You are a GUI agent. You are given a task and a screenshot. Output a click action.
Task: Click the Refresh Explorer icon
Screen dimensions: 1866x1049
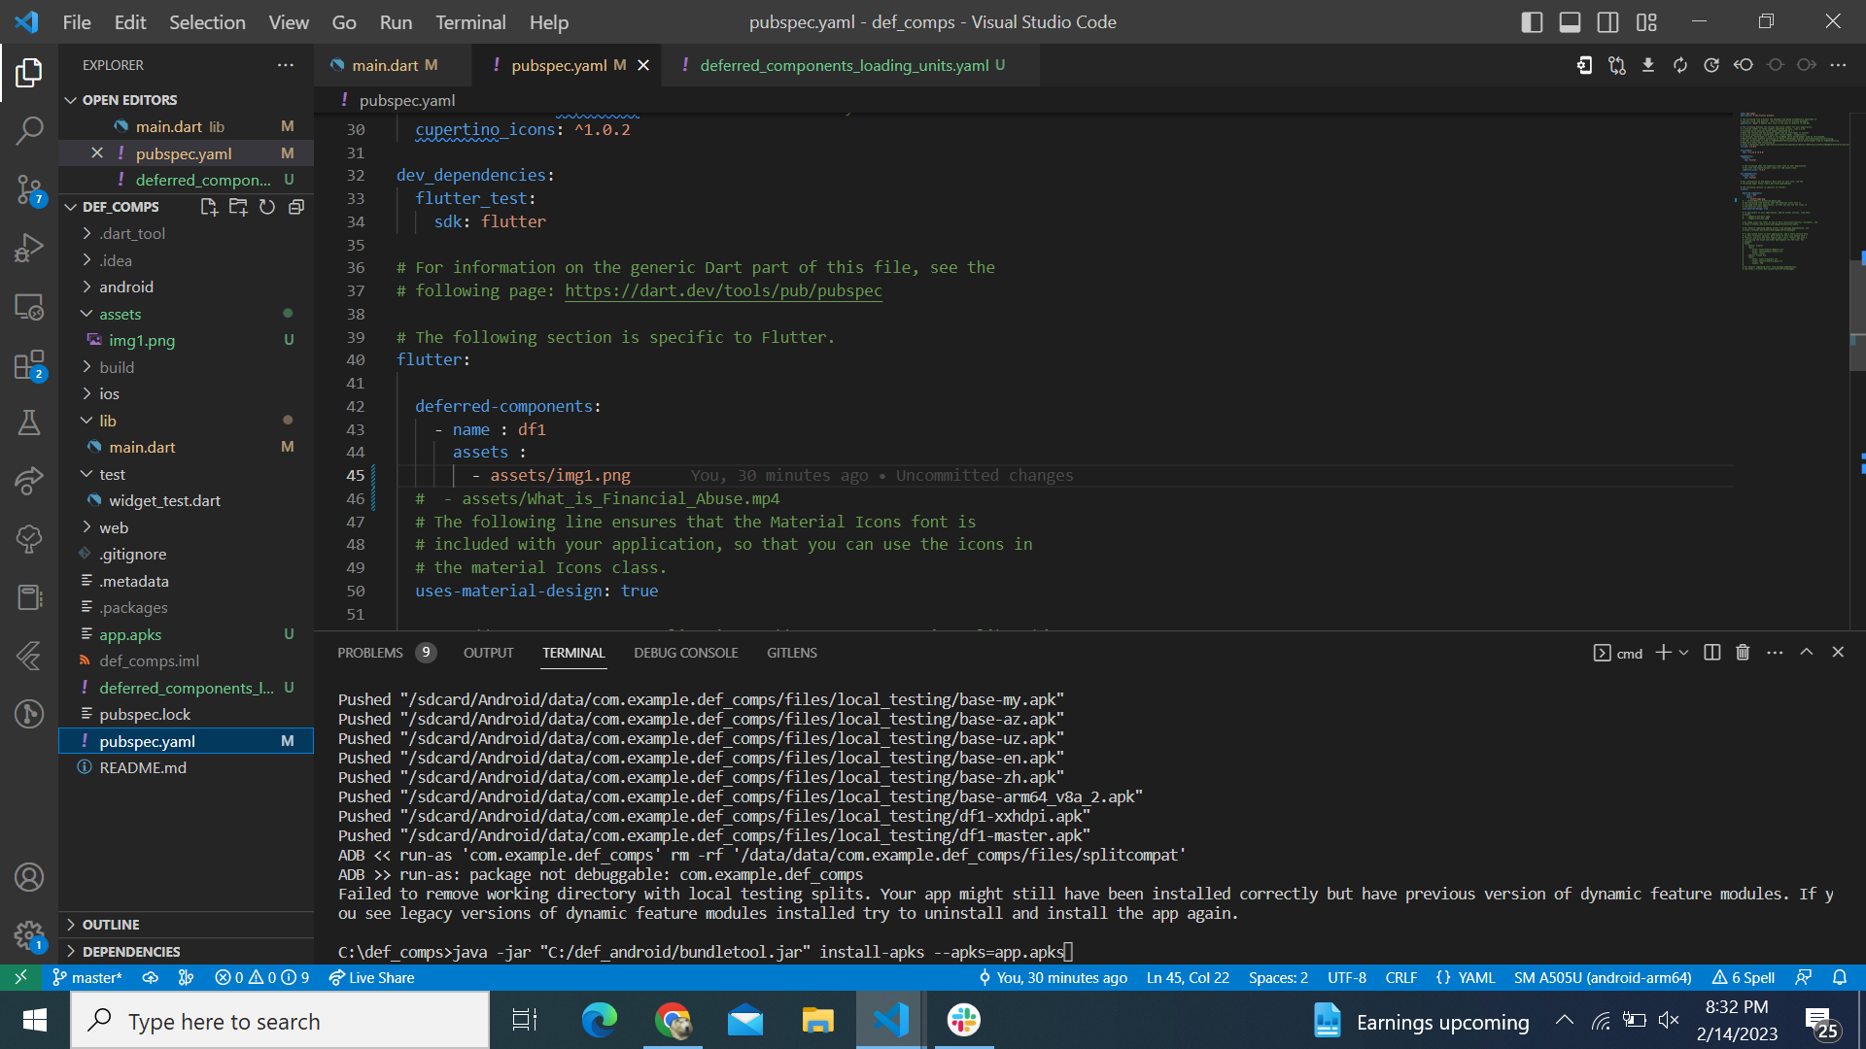tap(267, 206)
